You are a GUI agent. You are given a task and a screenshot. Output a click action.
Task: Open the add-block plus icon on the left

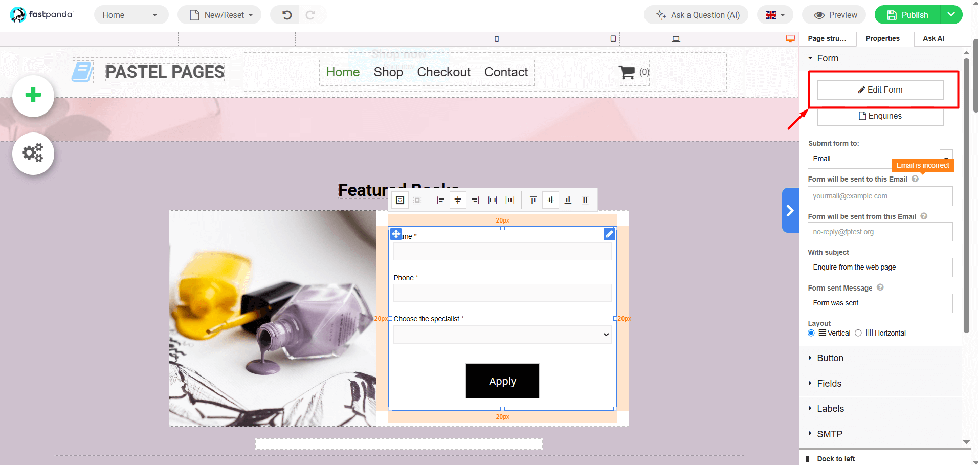click(x=33, y=96)
